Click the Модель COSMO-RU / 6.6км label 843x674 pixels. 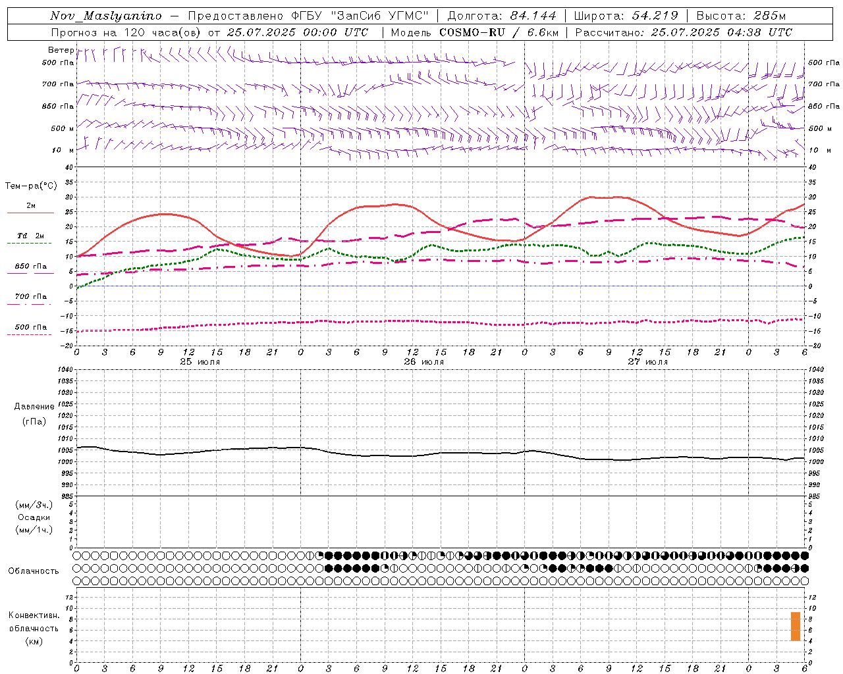point(474,32)
